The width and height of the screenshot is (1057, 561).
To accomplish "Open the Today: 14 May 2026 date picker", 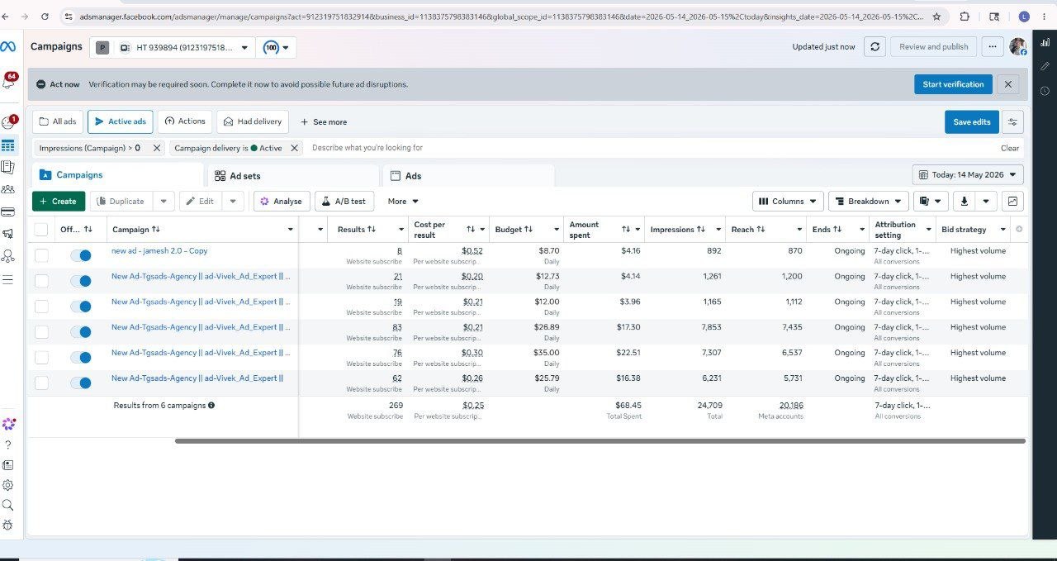I will coord(968,174).
